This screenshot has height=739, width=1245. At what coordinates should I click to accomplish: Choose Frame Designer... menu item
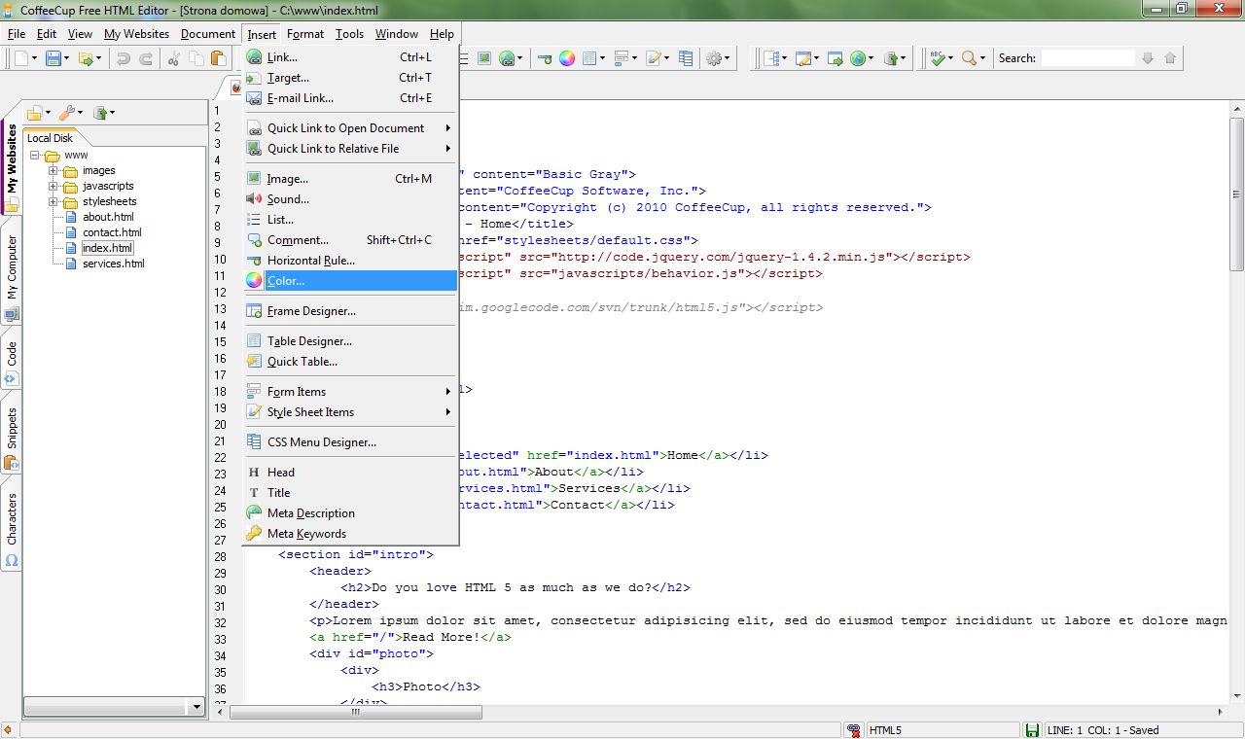(350, 311)
